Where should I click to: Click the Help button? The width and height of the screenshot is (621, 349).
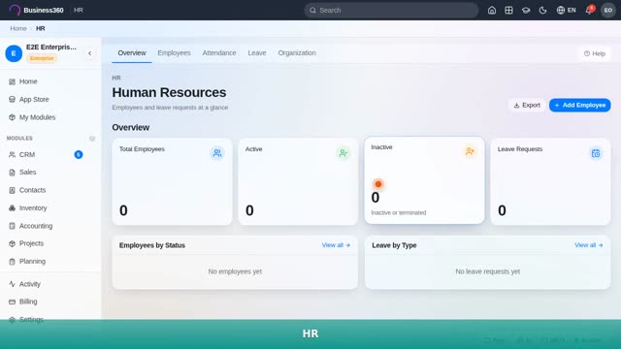coord(595,53)
